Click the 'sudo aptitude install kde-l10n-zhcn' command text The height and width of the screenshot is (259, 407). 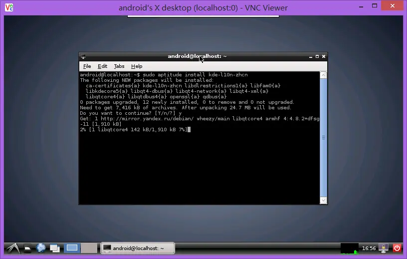click(x=195, y=75)
